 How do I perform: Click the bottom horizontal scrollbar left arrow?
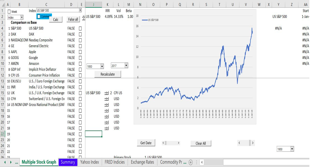(202, 163)
